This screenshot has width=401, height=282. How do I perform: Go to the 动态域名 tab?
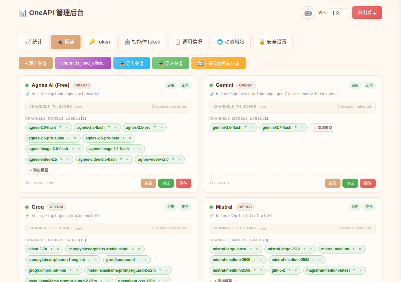click(231, 42)
